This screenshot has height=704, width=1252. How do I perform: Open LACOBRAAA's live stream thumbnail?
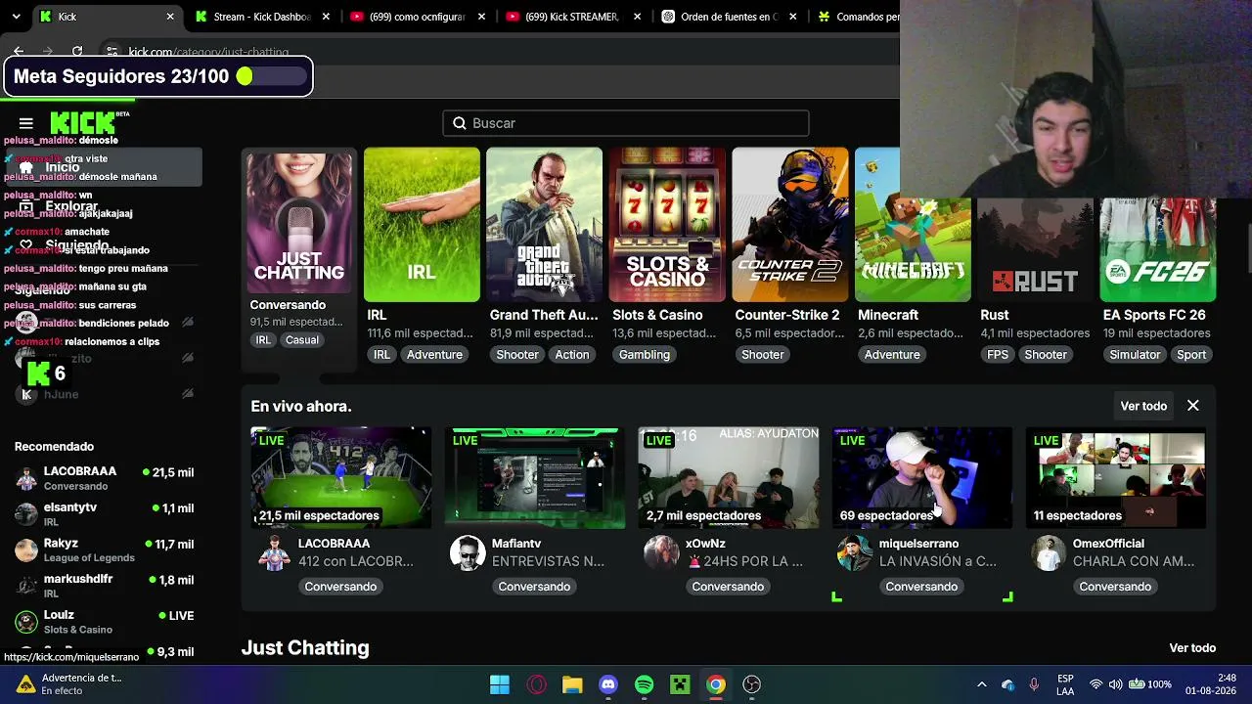tap(340, 478)
